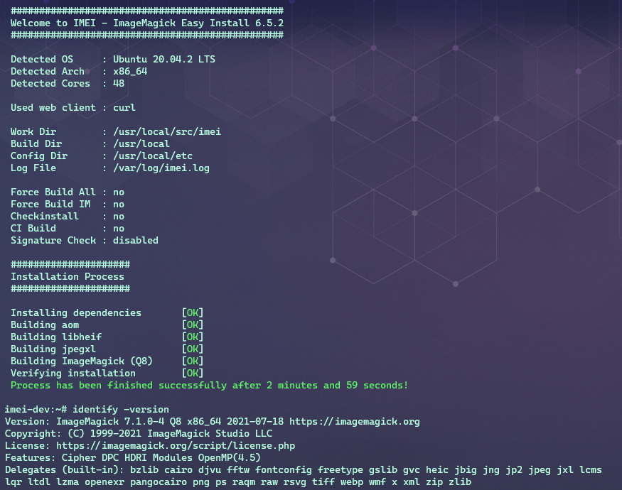Click the green 'Process has been finished' message
Viewport: 622px width, 490px height.
[210, 386]
